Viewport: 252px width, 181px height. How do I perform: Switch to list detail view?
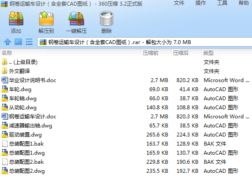[x=29, y=42]
